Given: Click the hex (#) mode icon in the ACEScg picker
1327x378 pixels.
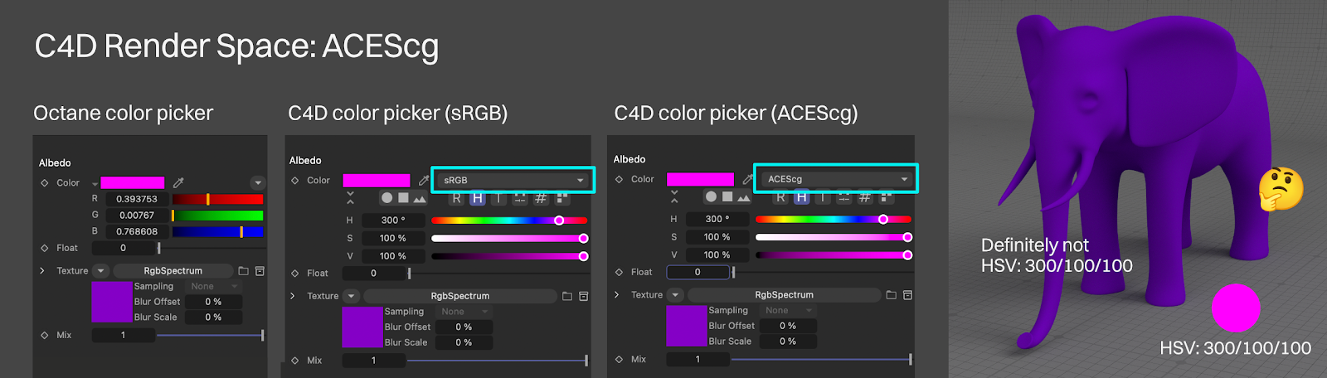Looking at the screenshot, I should 864,197.
